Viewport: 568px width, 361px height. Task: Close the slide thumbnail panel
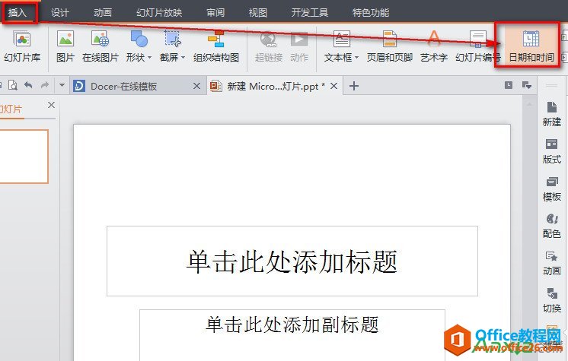coord(52,105)
